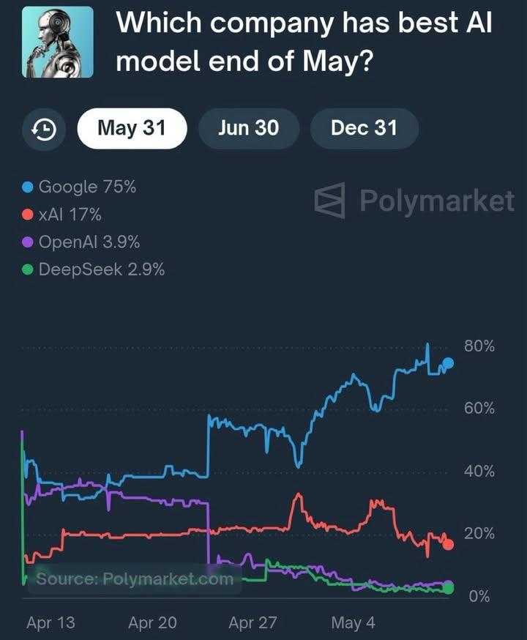
Task: Click the blue Google line endpoint marker
Action: coord(449,363)
